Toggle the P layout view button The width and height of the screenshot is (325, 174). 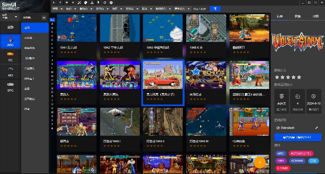tap(60, 3)
